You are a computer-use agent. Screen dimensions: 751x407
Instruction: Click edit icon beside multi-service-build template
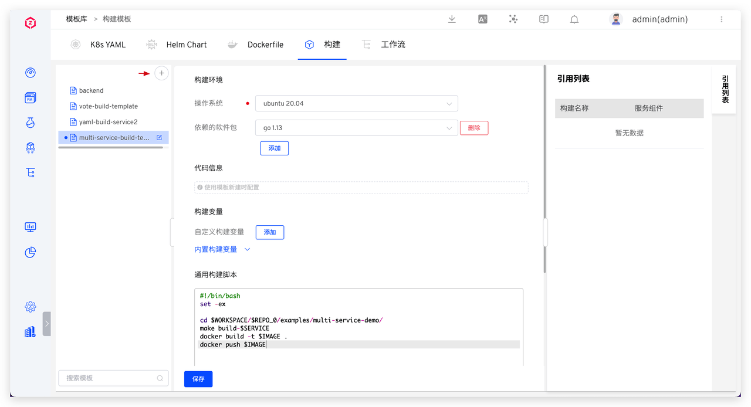(x=159, y=138)
